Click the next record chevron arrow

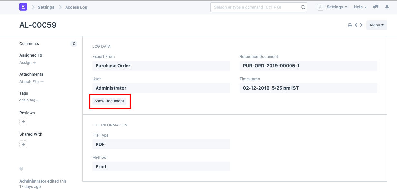point(361,25)
